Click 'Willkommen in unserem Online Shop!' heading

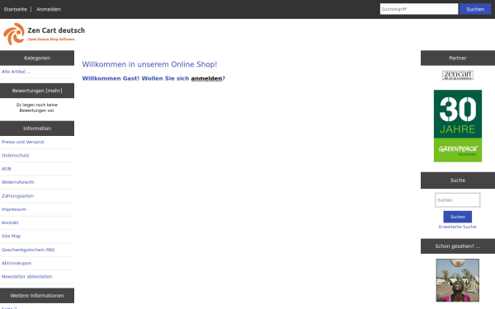[x=149, y=64]
